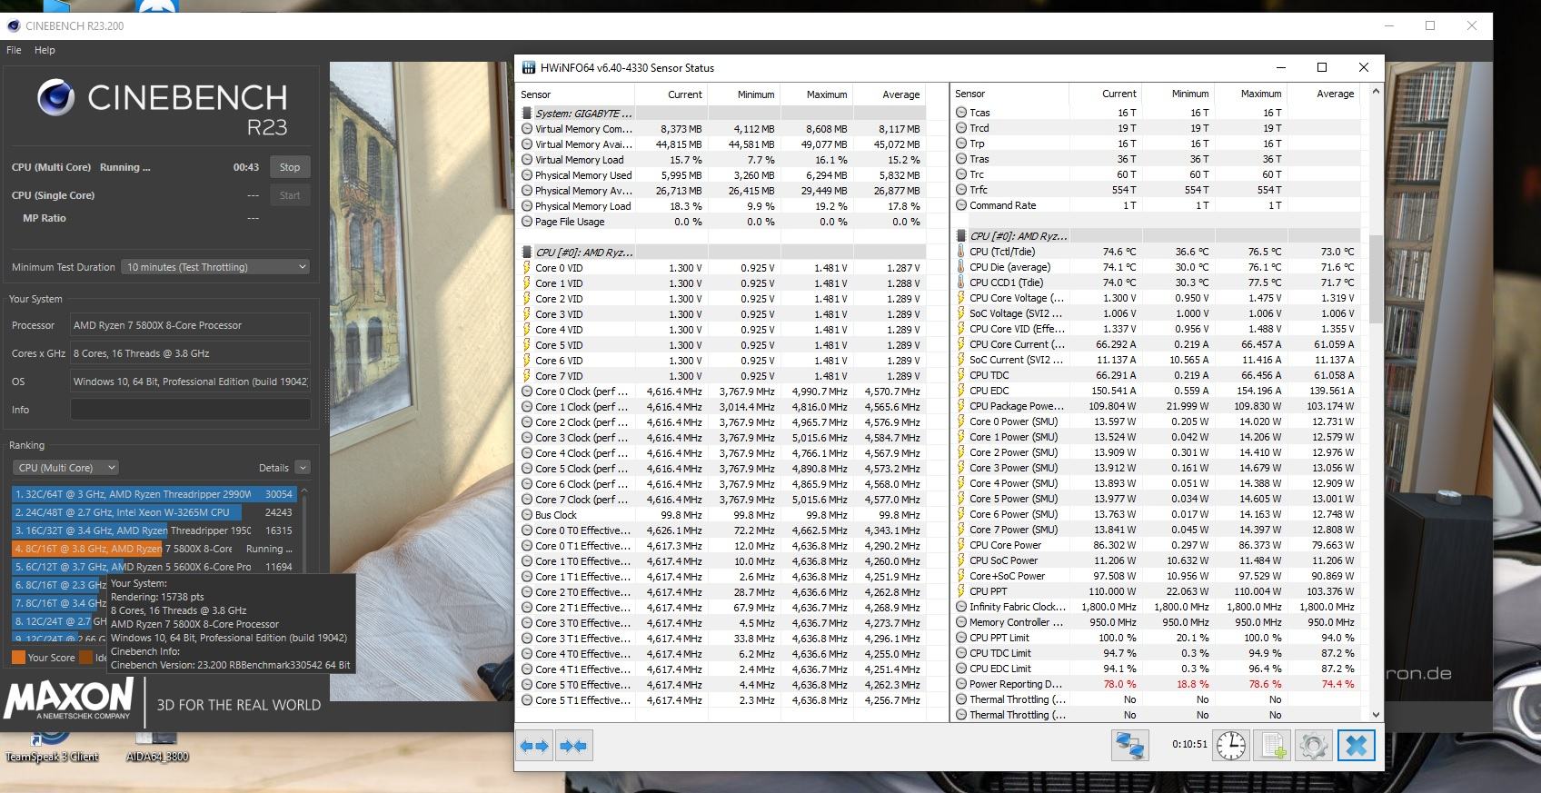Select the Core+SoC Power row
This screenshot has height=793, width=1541.
[1157, 576]
